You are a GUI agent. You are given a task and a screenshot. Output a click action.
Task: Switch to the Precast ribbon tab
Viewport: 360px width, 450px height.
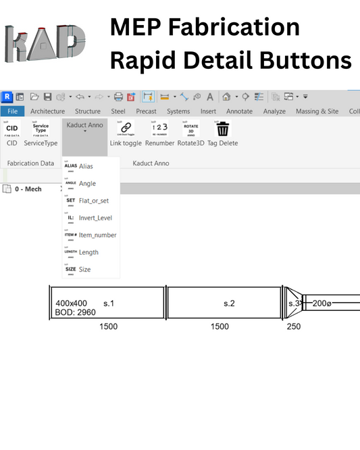[146, 111]
